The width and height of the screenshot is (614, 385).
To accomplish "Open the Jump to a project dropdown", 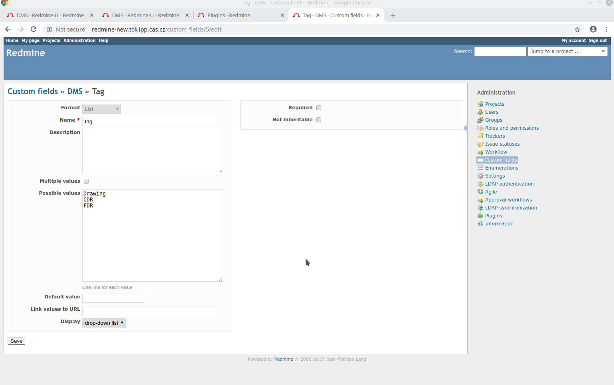I will 567,51.
